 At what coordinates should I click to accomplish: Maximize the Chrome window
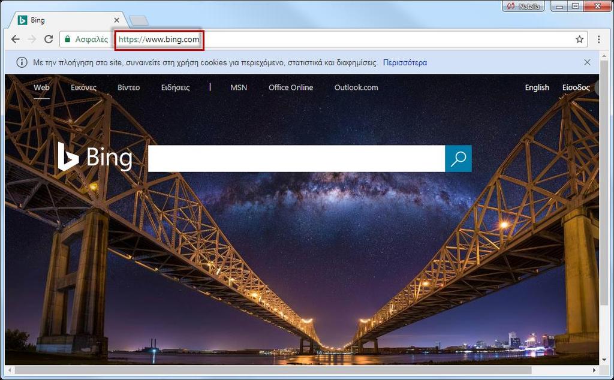[x=576, y=6]
